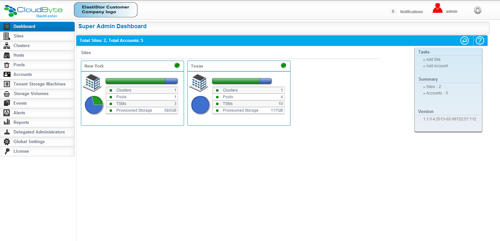
Task: Click the New York pie chart
Action: coord(94,105)
